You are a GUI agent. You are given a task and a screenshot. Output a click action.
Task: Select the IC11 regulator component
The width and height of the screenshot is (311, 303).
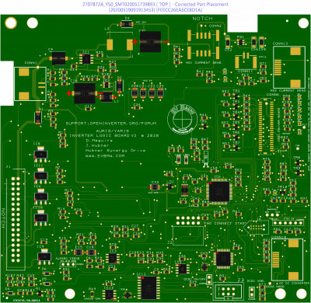pos(40,175)
